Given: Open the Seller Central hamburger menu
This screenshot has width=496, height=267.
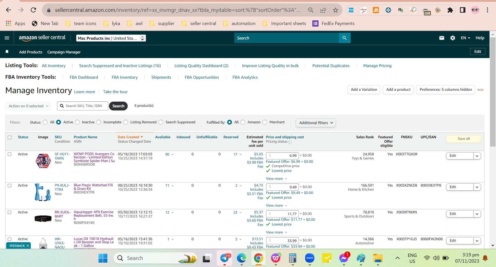Looking at the screenshot, I should pyautogui.click(x=7, y=38).
